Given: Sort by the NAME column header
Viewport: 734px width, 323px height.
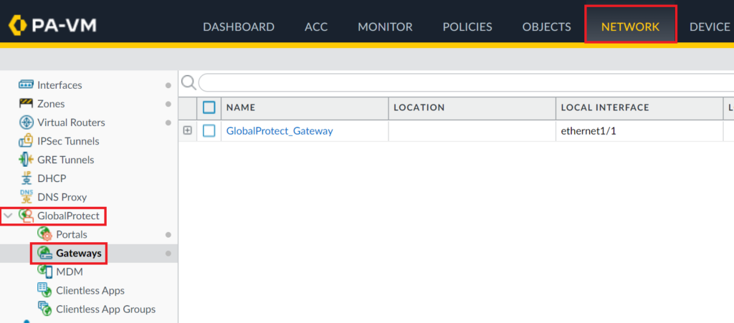Looking at the screenshot, I should click(241, 107).
